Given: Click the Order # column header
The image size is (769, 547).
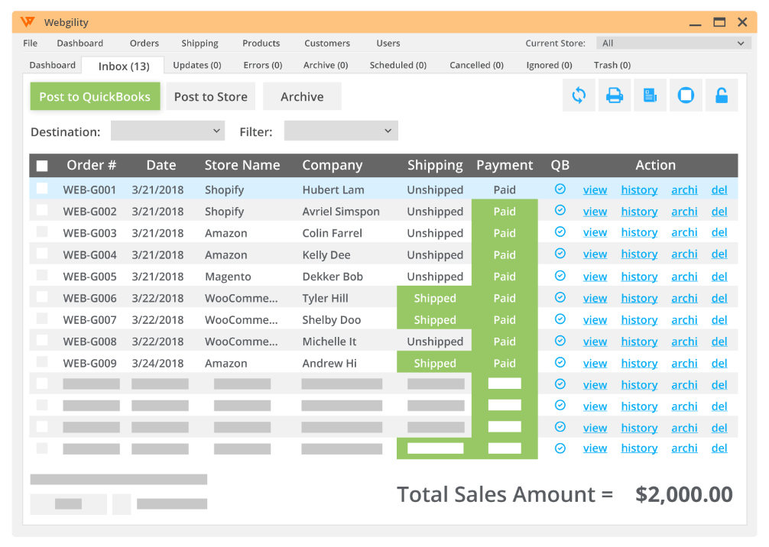Looking at the screenshot, I should pos(91,165).
